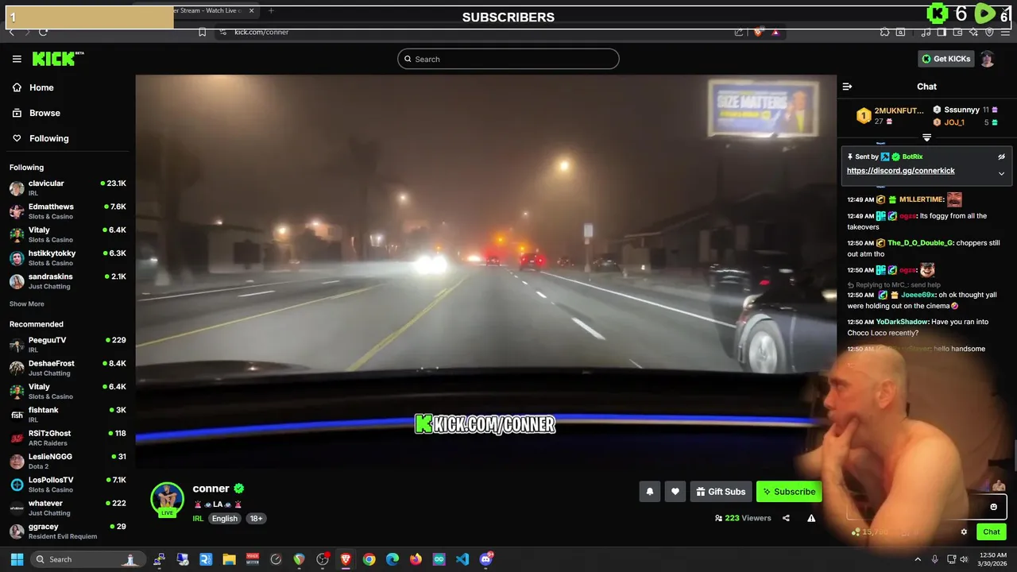Click YoDarkShadow username in chat
Image resolution: width=1017 pixels, height=572 pixels.
pyautogui.click(x=902, y=322)
